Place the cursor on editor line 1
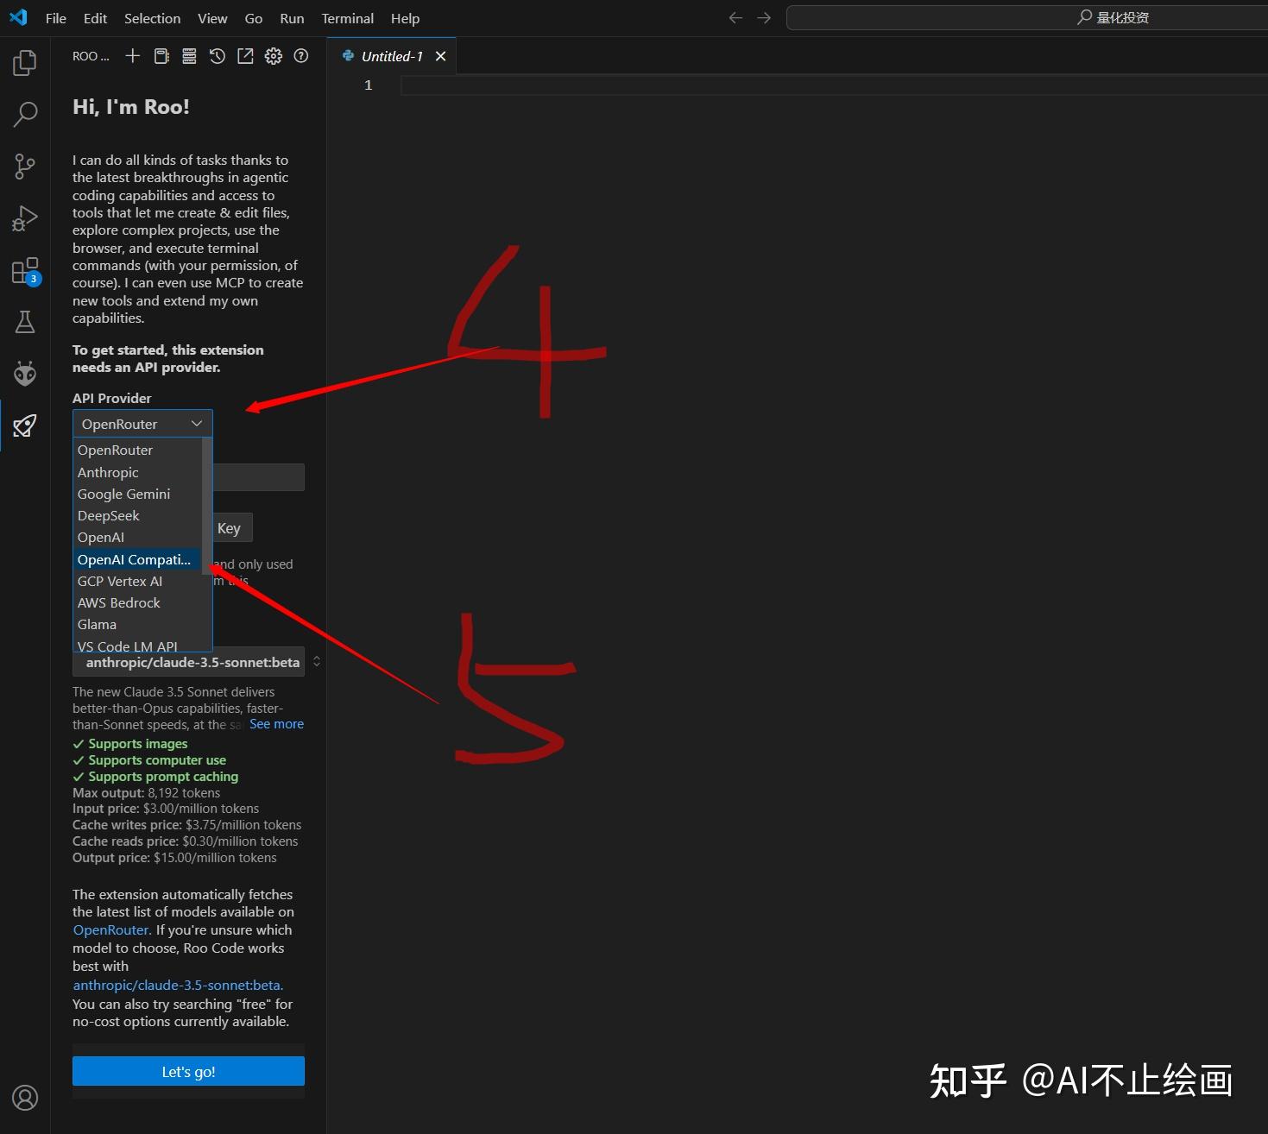The height and width of the screenshot is (1134, 1268). tap(834, 85)
